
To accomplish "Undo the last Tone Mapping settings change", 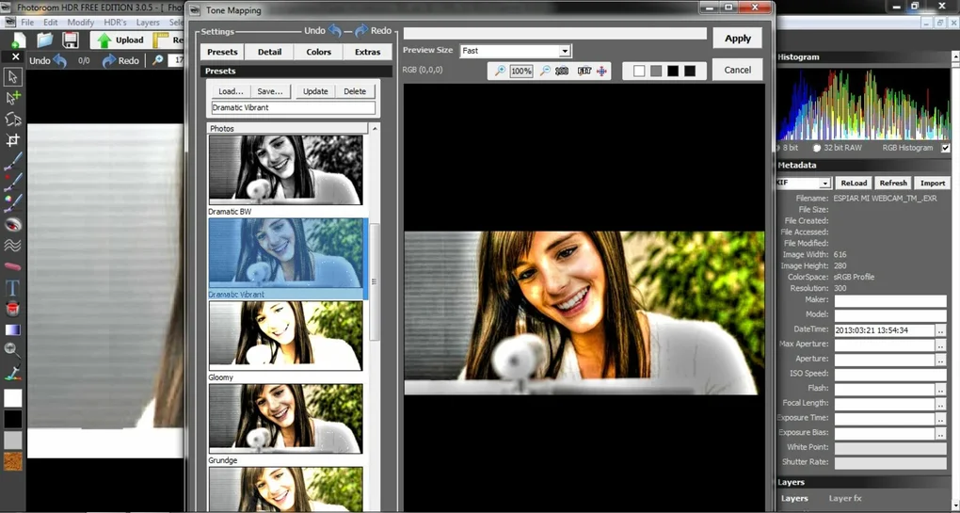I will pos(335,31).
